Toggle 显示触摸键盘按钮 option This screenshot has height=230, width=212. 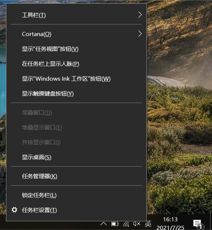76,93
